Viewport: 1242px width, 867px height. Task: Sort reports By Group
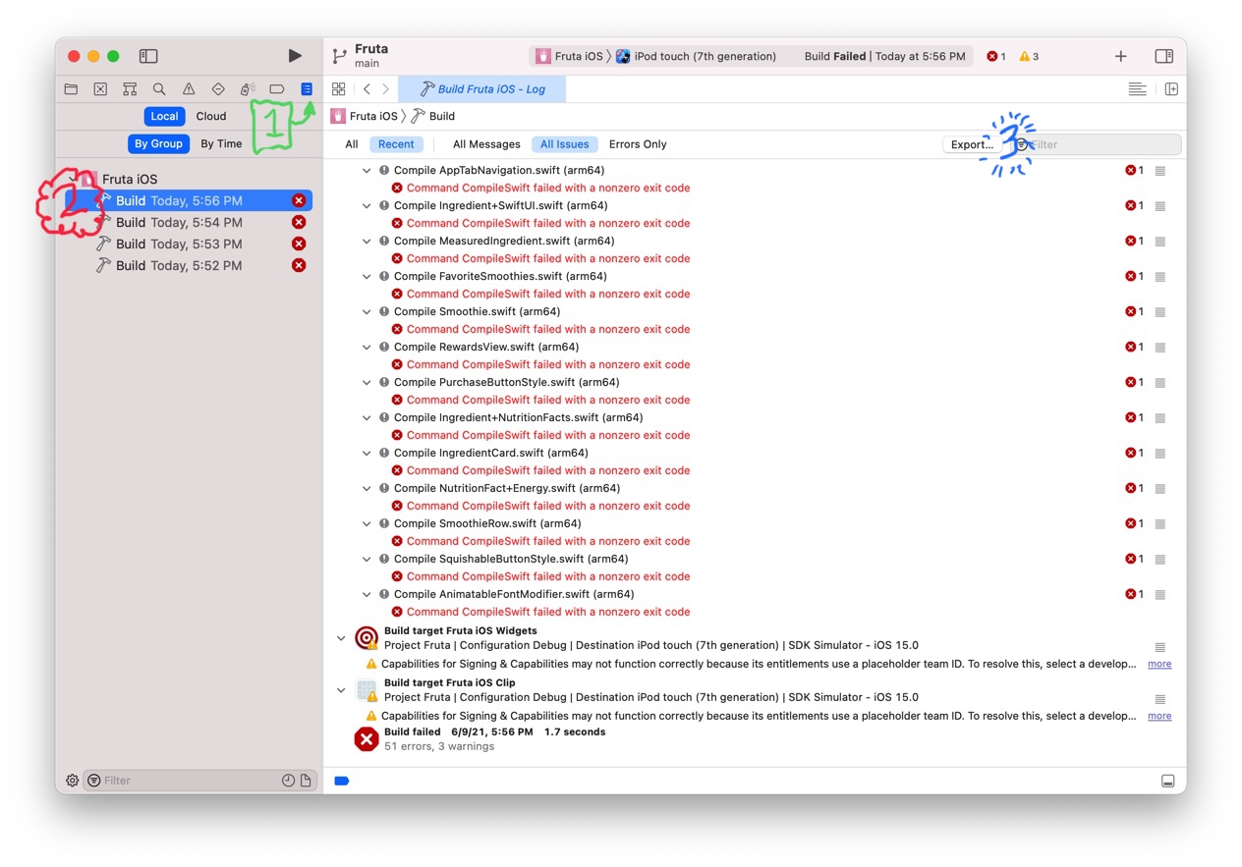(158, 143)
